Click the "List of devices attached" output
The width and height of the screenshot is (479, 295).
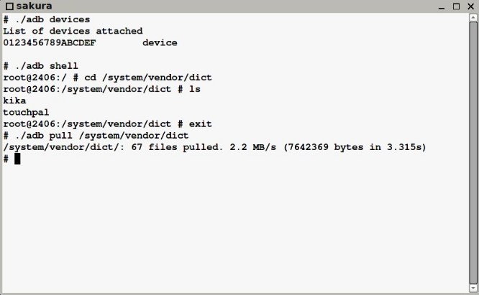click(x=73, y=31)
